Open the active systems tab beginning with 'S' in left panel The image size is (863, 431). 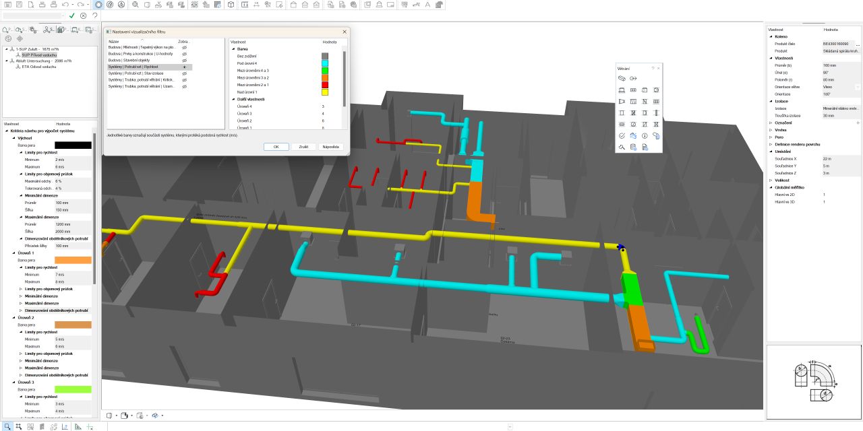click(x=49, y=30)
